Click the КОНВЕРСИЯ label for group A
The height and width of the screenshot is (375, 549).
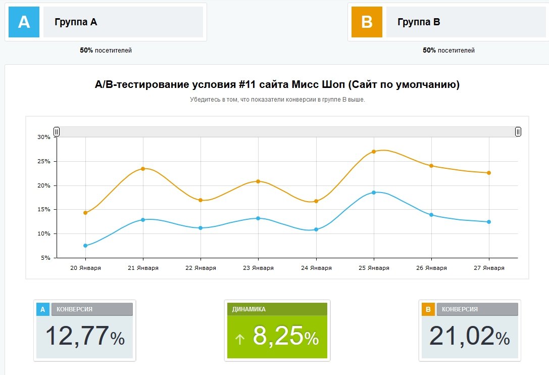click(75, 309)
